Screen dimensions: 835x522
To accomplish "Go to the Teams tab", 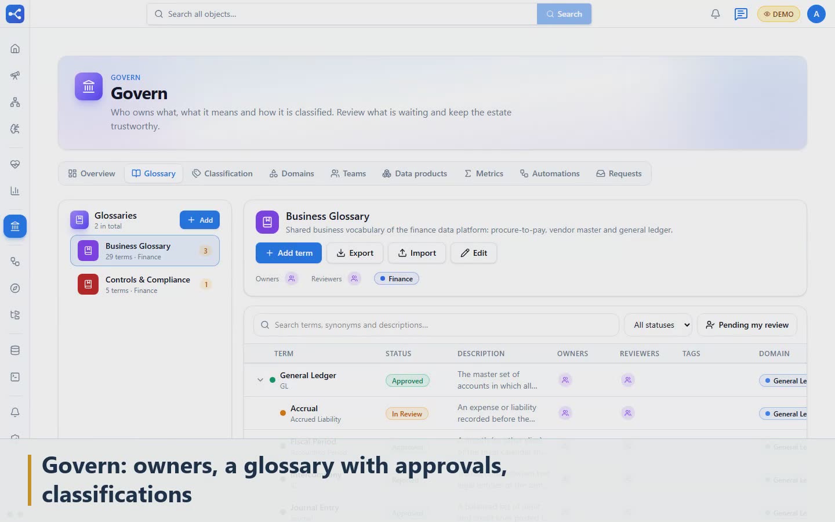I will (x=348, y=173).
